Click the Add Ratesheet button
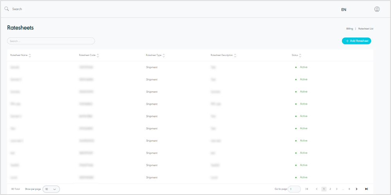Screen dimensions: 391x195 point(357,41)
